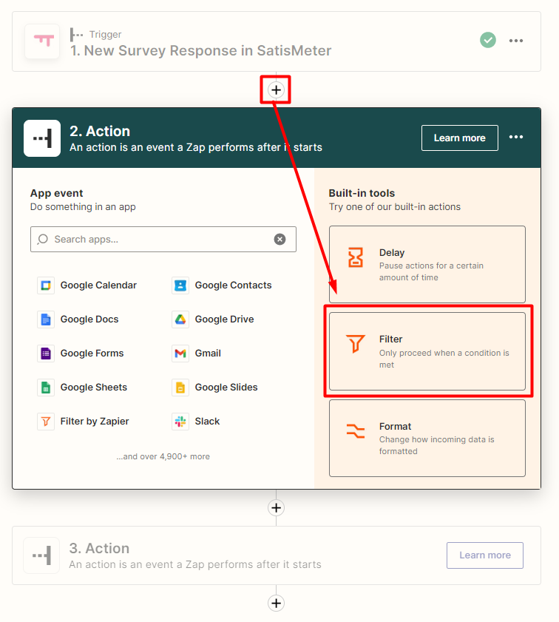The image size is (559, 622).
Task: Click the 3. Action step icon
Action: 41,555
